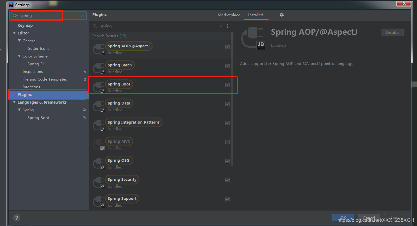This screenshot has height=226, width=417.
Task: Click the Spring Boot plugin icon
Action: [x=99, y=87]
